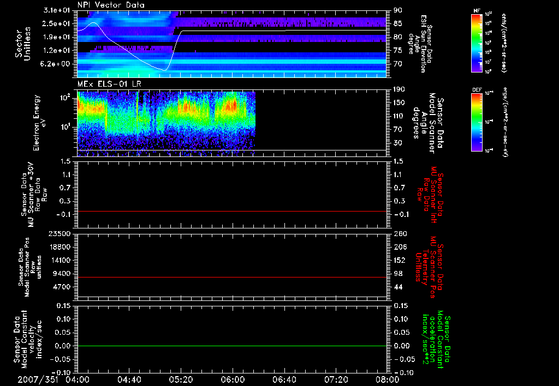This screenshot has height=386, width=559.
Task: Select the green "Model Constant acceleration" axis title
Action: pyautogui.click(x=436, y=340)
